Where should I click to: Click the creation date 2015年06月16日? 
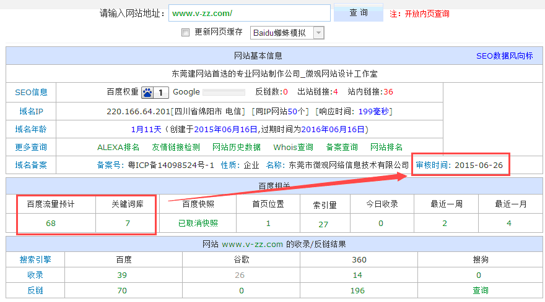(225, 129)
